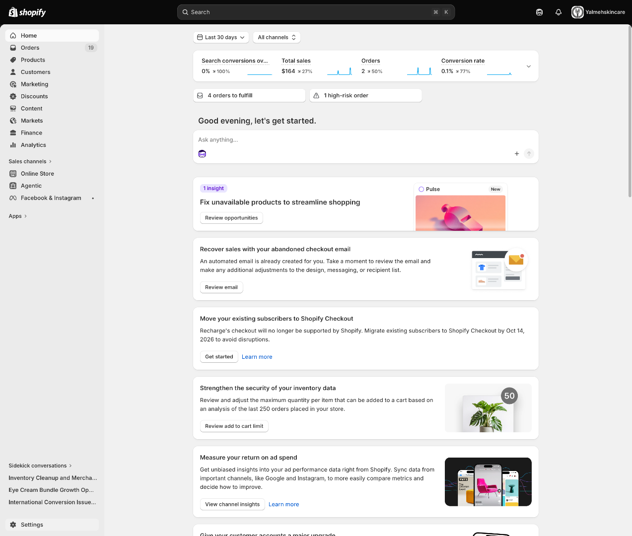Expand the metrics card chevron

(529, 66)
